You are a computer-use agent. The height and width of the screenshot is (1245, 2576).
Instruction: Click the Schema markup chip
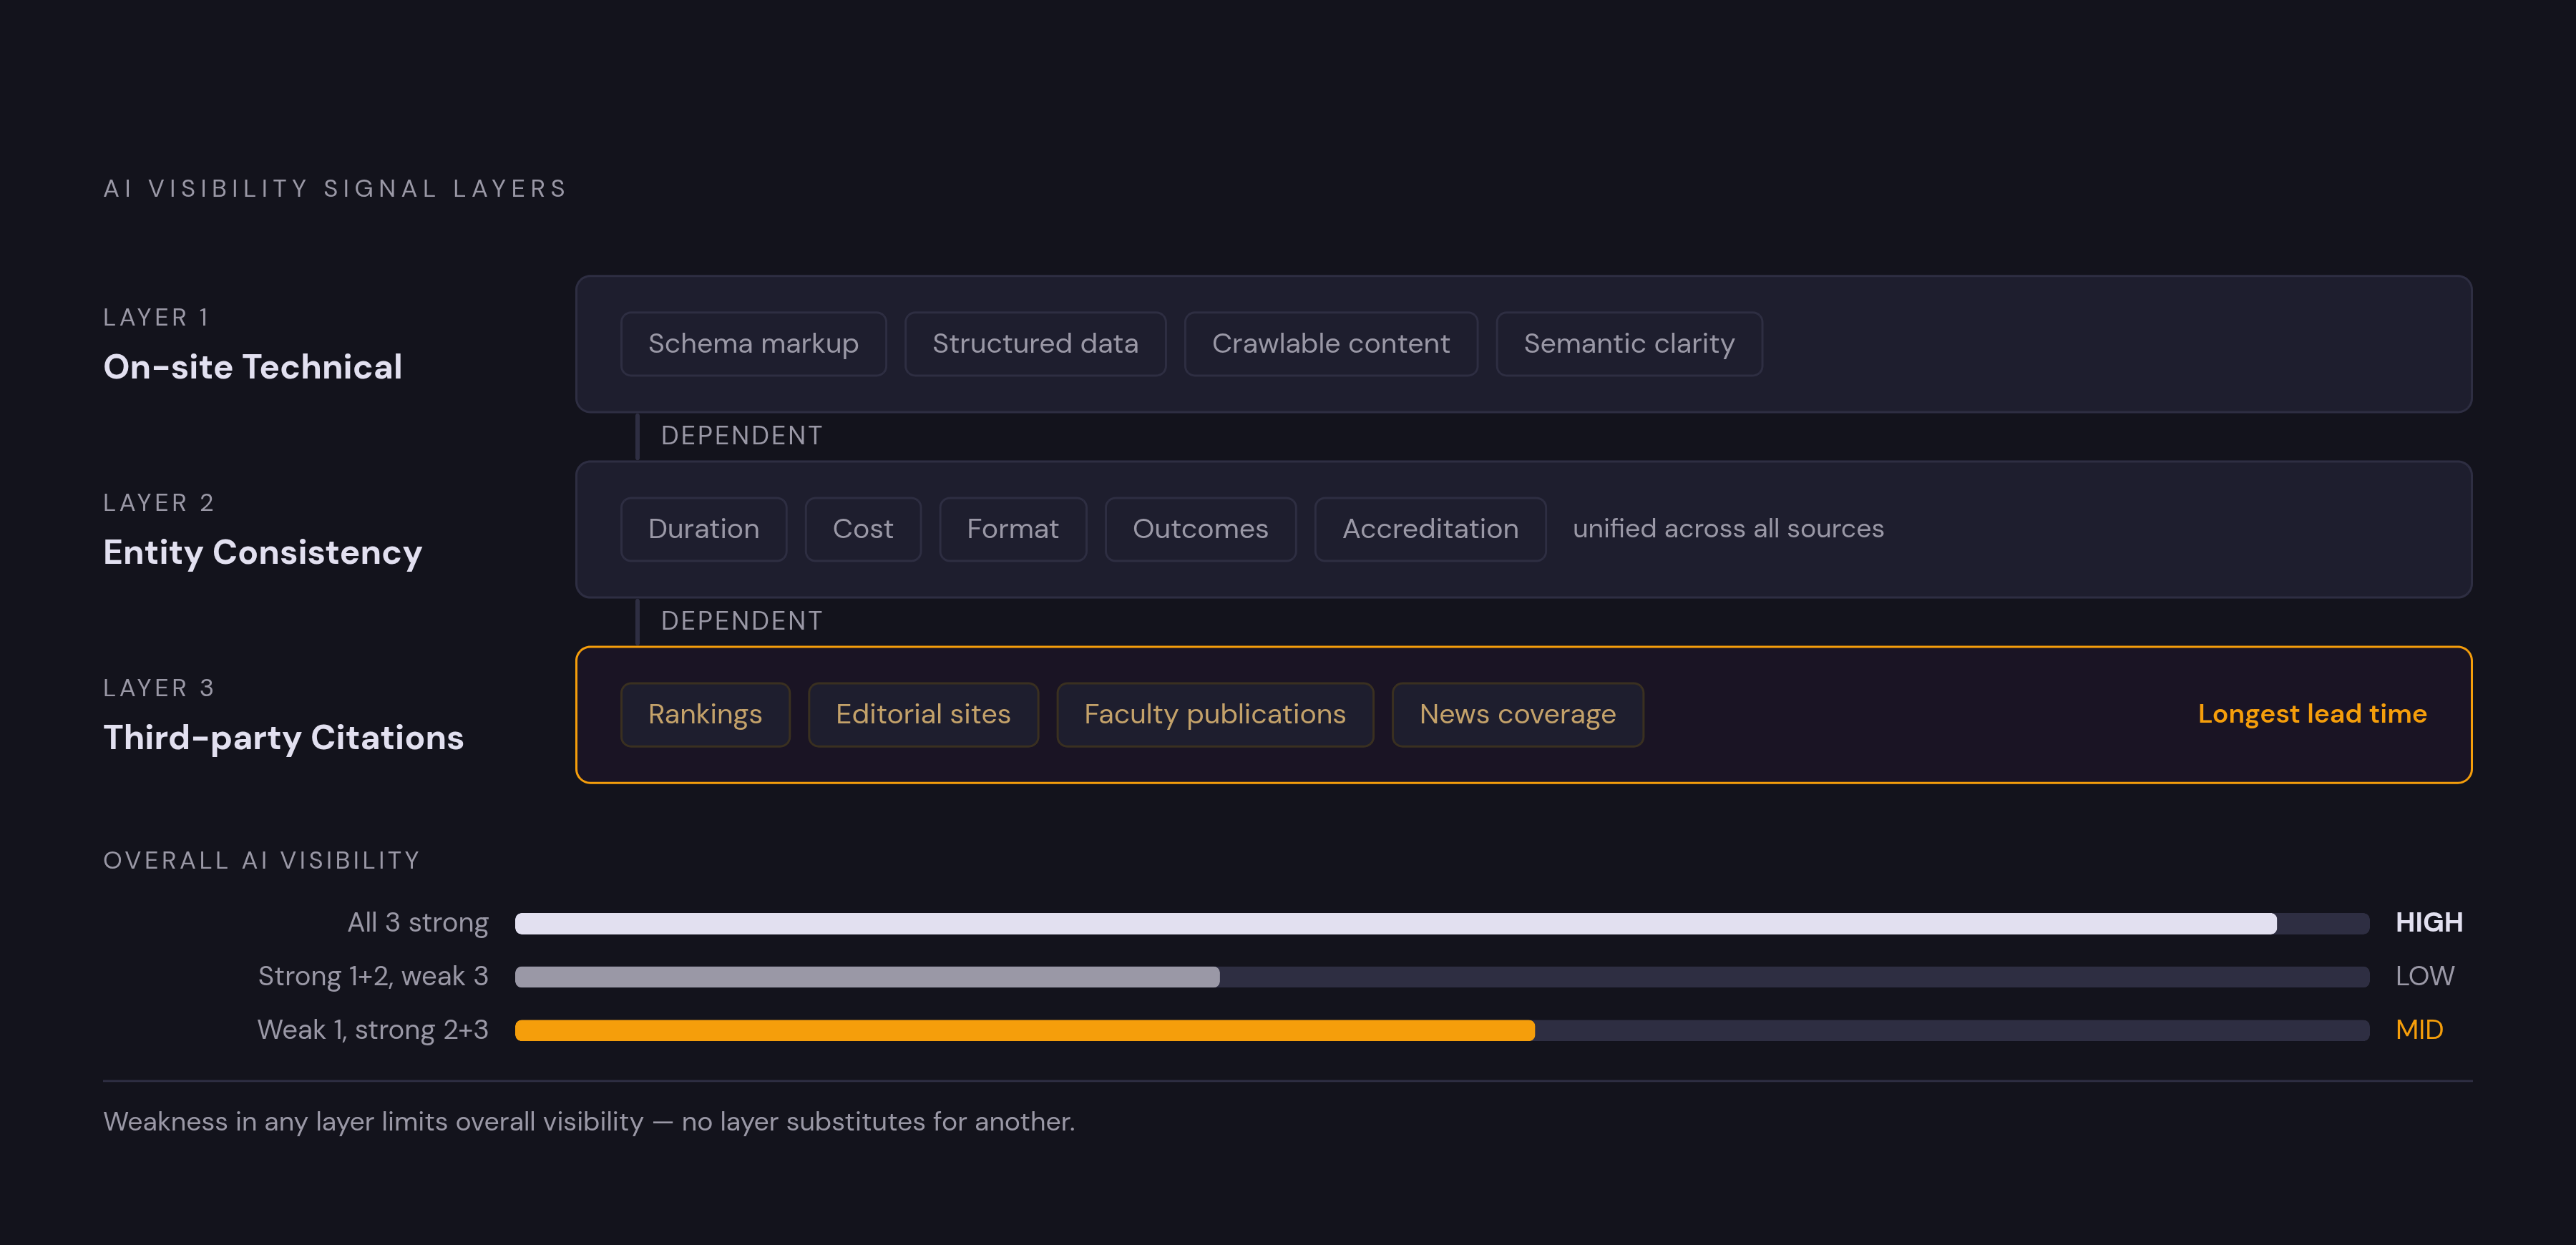(753, 344)
